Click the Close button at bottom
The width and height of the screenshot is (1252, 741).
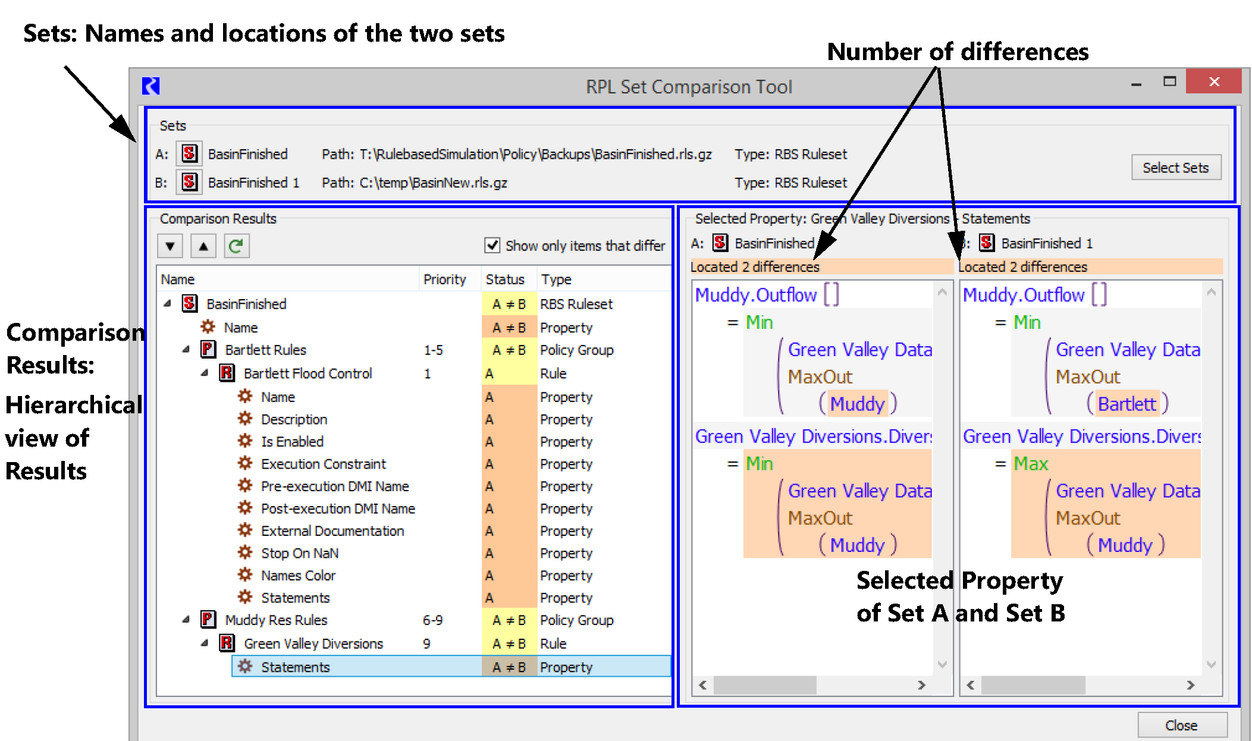click(x=1182, y=725)
